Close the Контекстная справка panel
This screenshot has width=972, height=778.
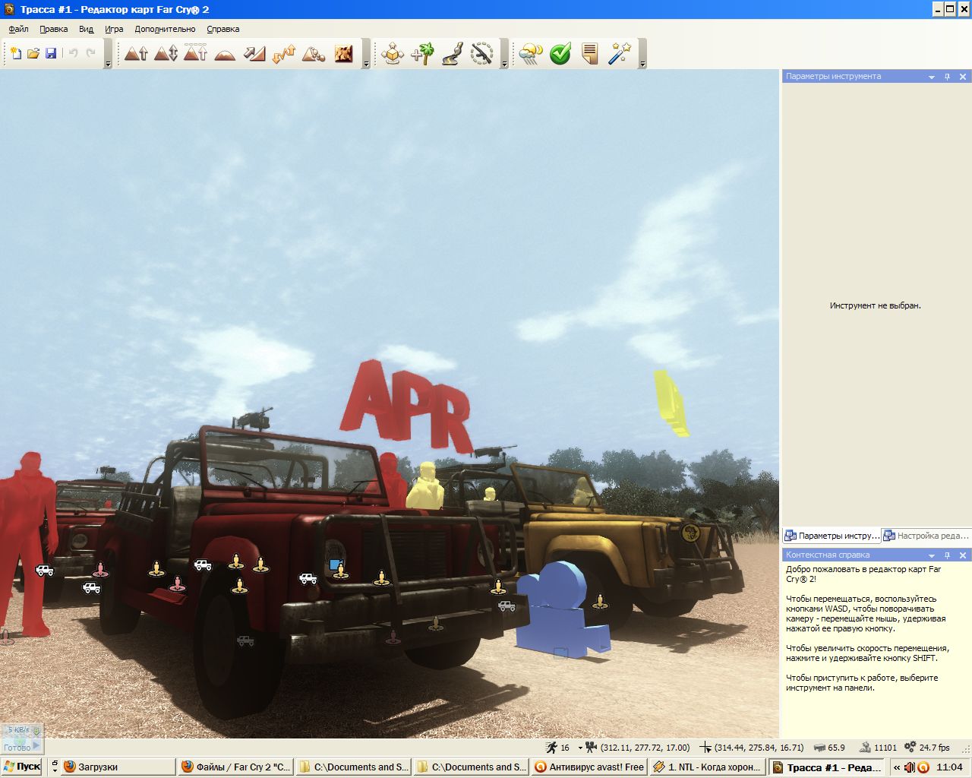(x=963, y=555)
